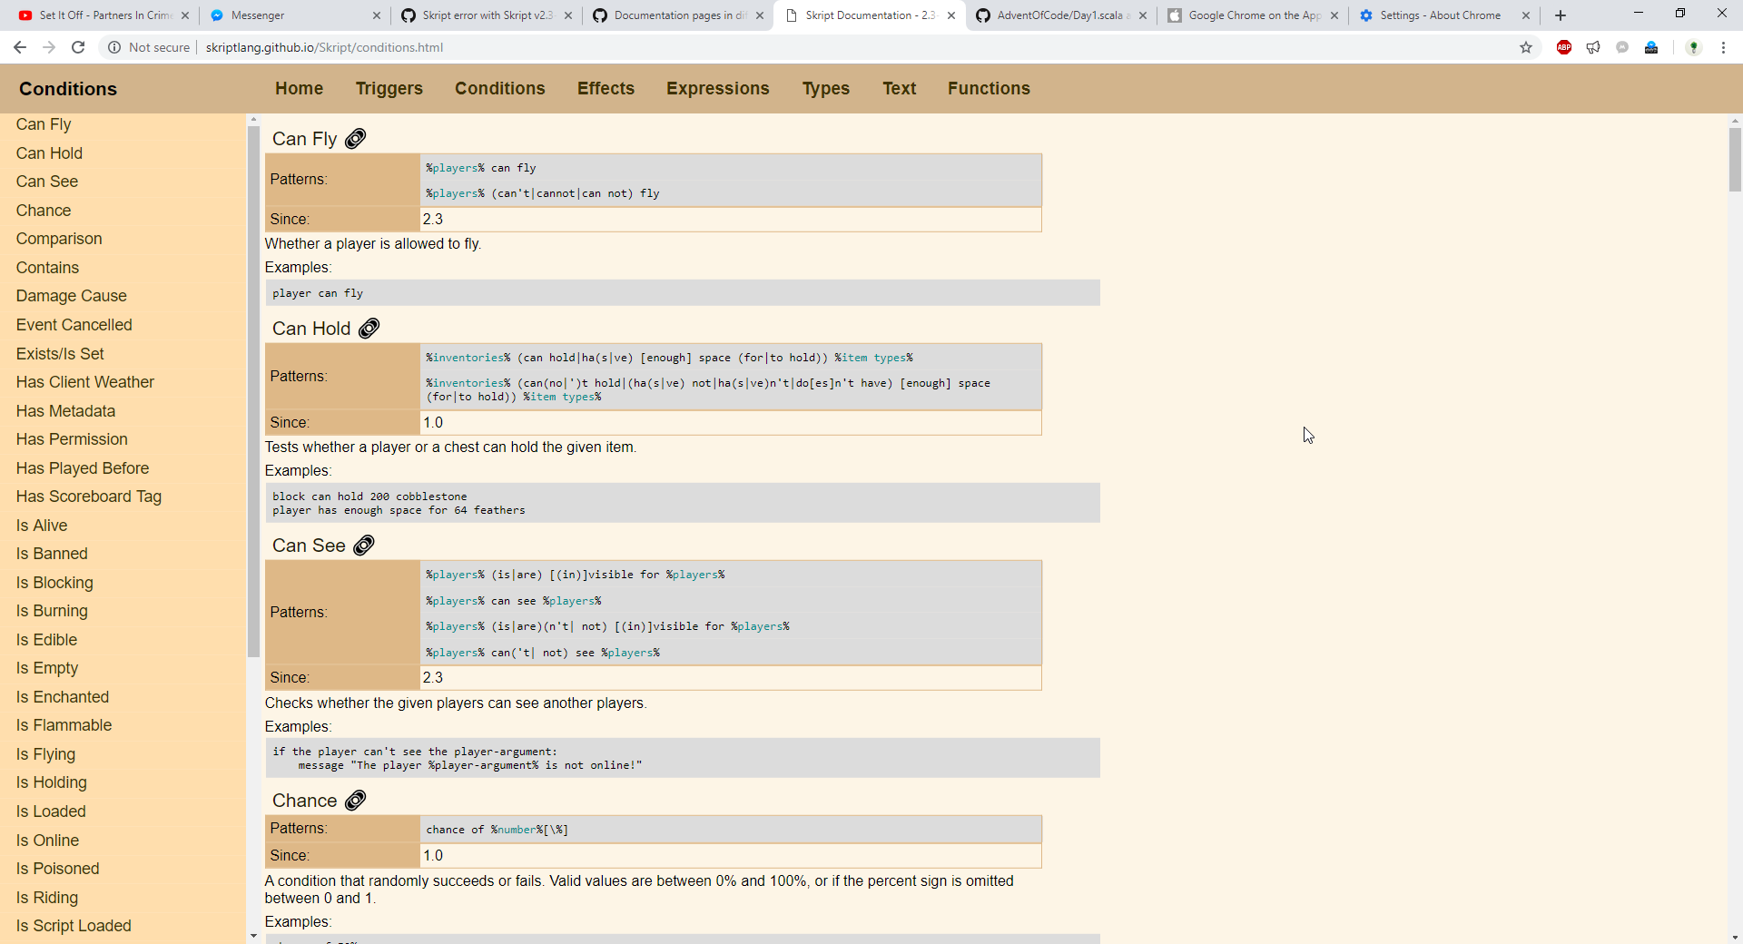Click the anchor link icon beside Chance
The width and height of the screenshot is (1743, 944).
click(355, 801)
